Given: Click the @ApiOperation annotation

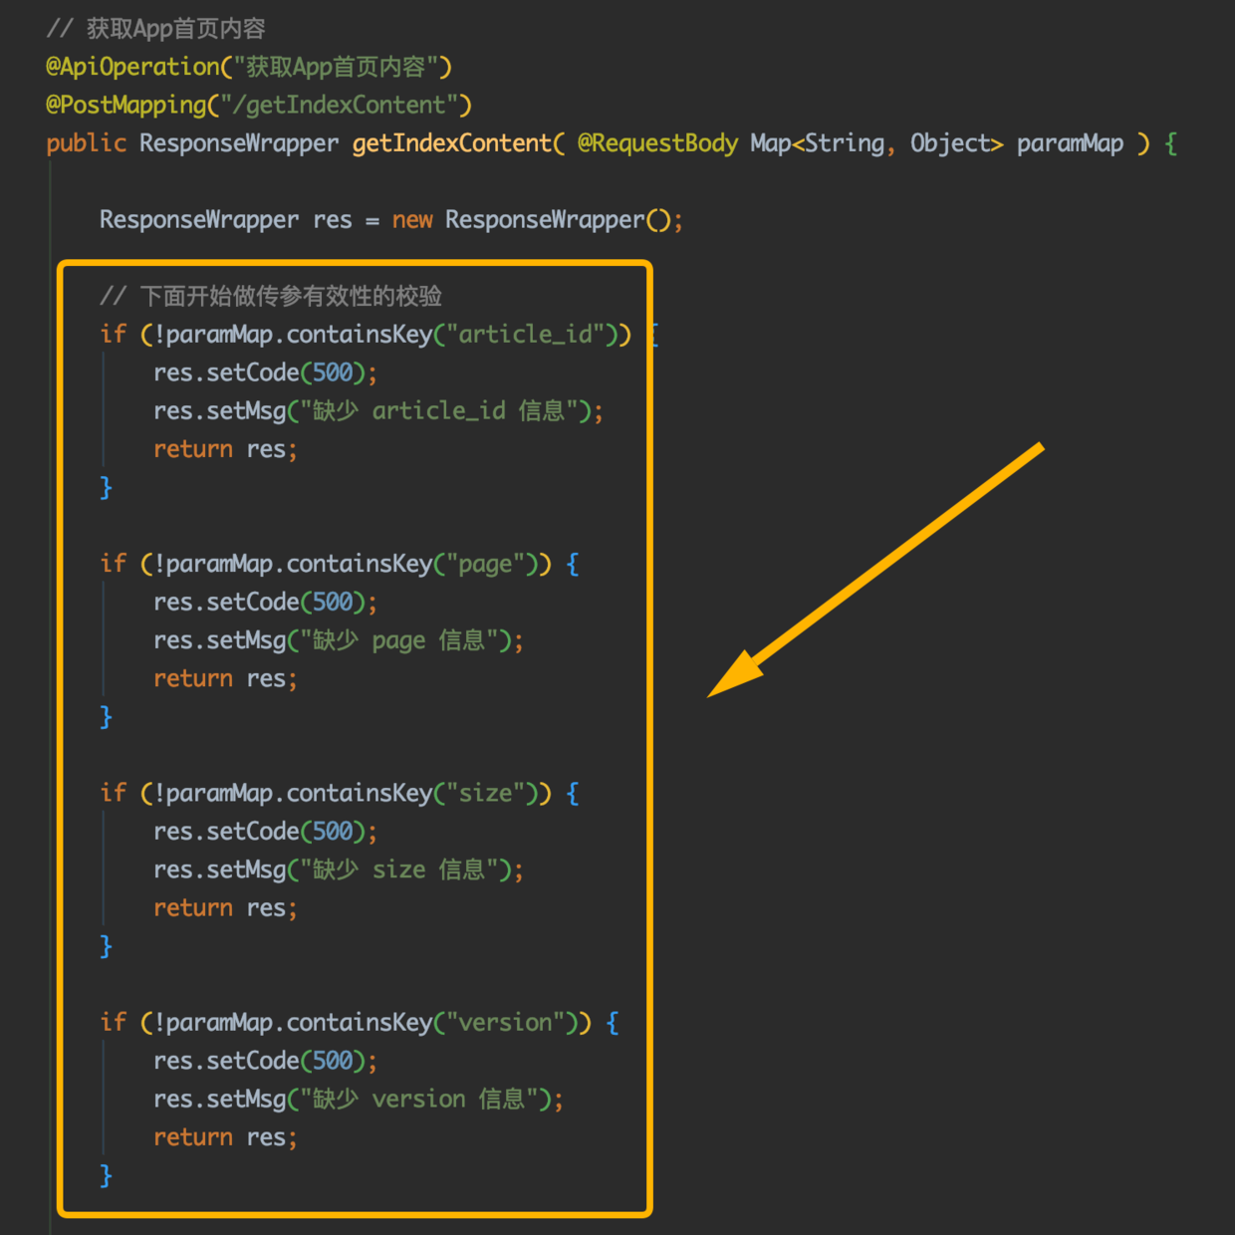Looking at the screenshot, I should (x=249, y=67).
